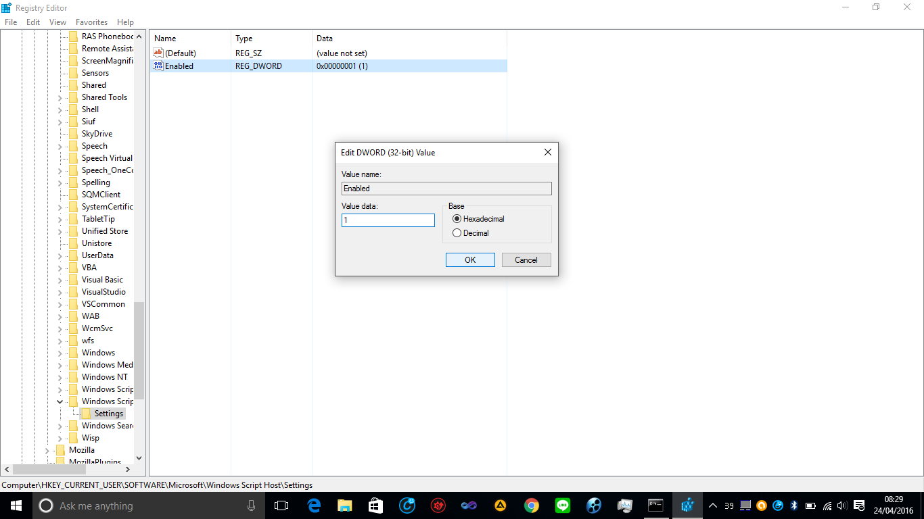Viewport: 924px width, 519px height.
Task: Open the Favorites menu
Action: (x=91, y=22)
